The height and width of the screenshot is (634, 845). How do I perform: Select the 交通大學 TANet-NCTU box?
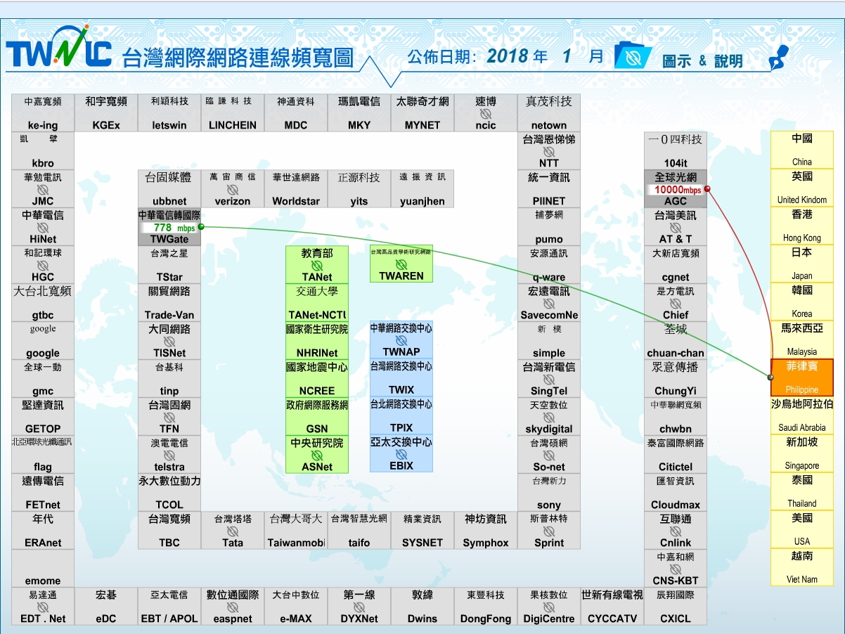click(317, 303)
